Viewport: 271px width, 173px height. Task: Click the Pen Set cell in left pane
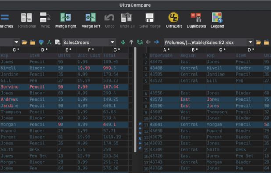tap(43, 156)
